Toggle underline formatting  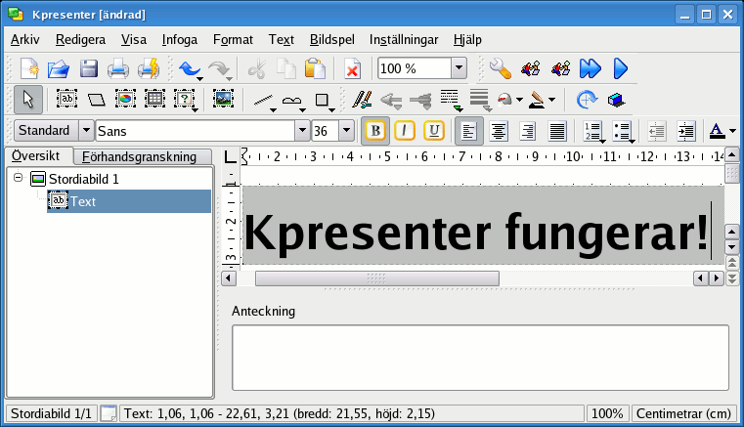433,131
